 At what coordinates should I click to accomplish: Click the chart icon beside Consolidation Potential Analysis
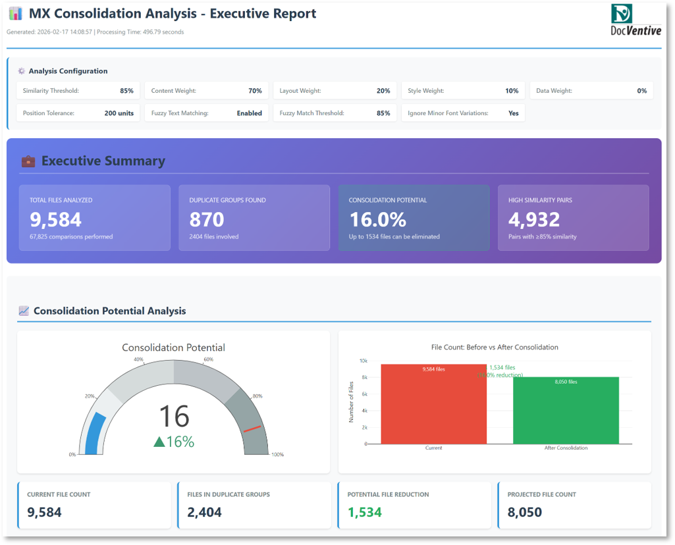[24, 311]
